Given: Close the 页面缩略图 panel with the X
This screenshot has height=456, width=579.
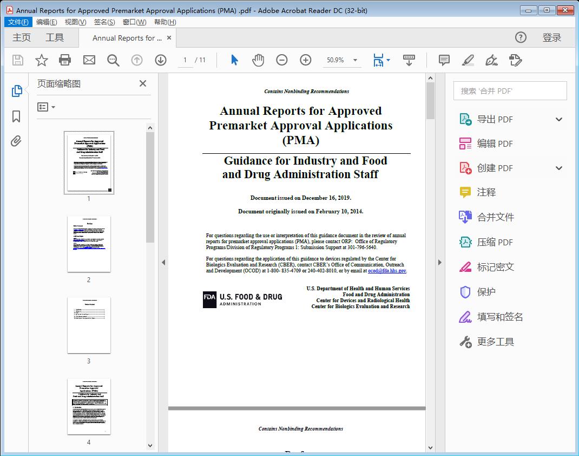Looking at the screenshot, I should (x=142, y=83).
